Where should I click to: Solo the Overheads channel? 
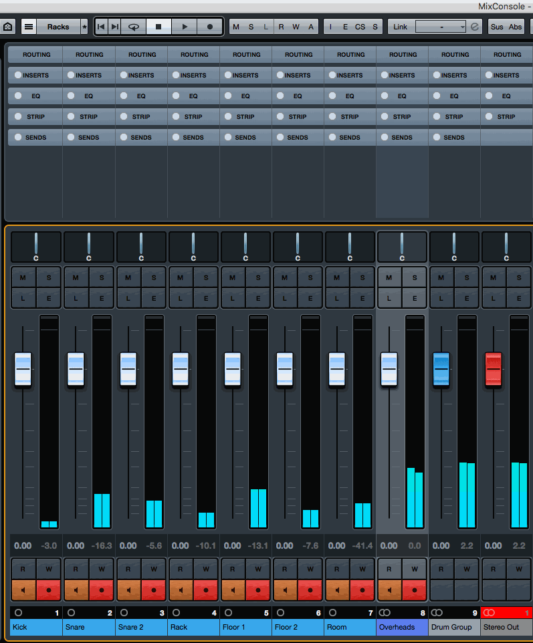415,277
